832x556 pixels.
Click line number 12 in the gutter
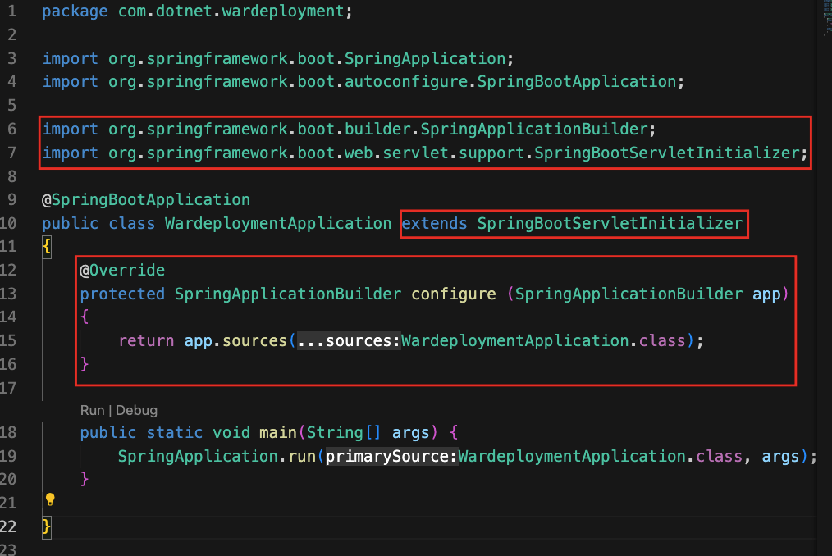(8, 270)
